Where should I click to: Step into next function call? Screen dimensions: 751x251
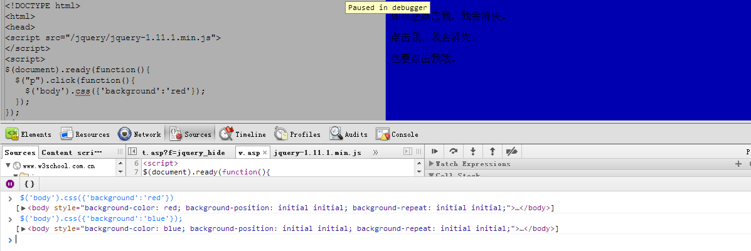(x=472, y=151)
